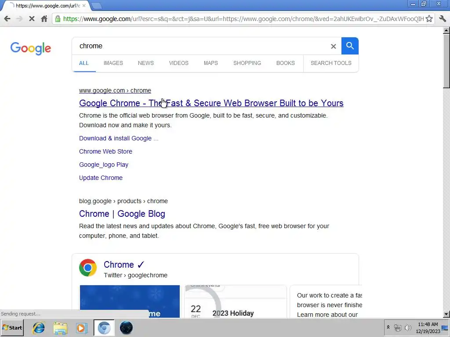Switch to the BOOKS tab
Screen dimensions: 450x337
pyautogui.click(x=286, y=63)
